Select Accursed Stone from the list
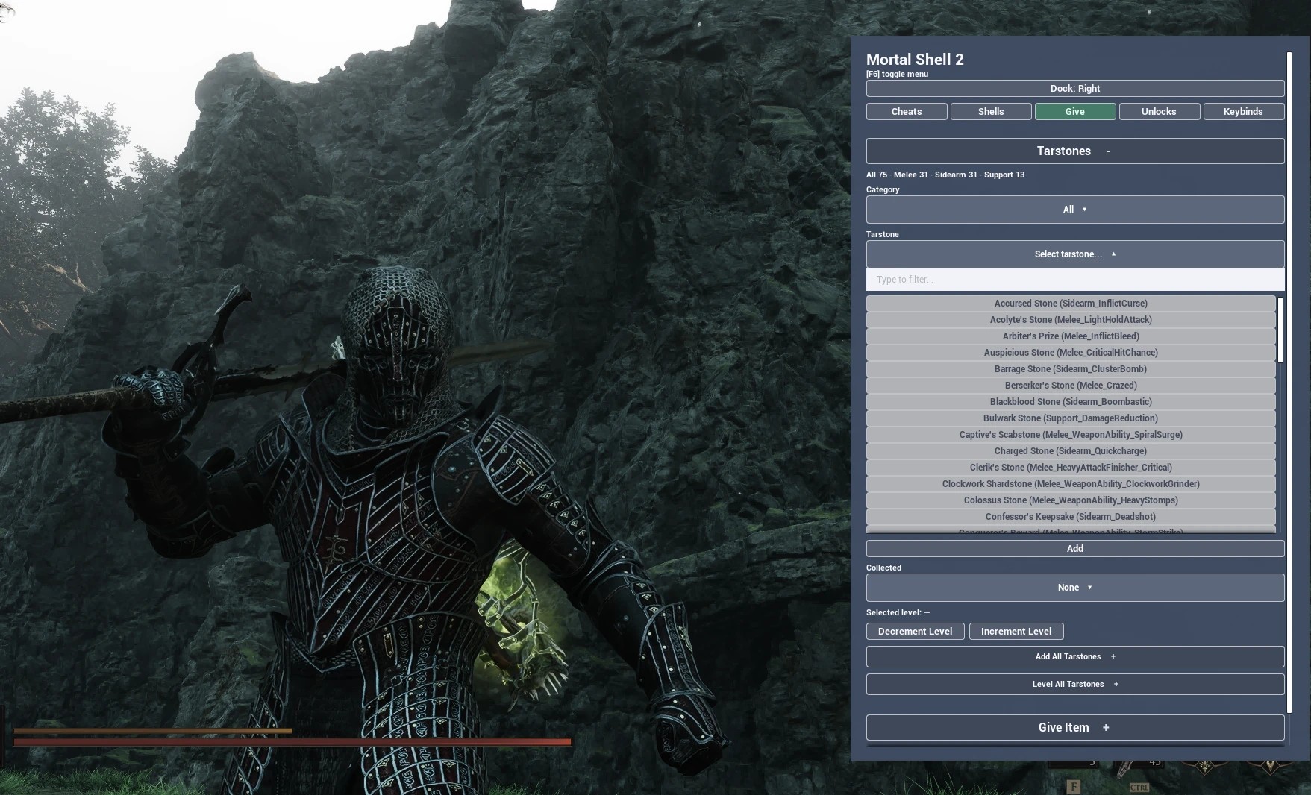The height and width of the screenshot is (795, 1311). tap(1071, 304)
